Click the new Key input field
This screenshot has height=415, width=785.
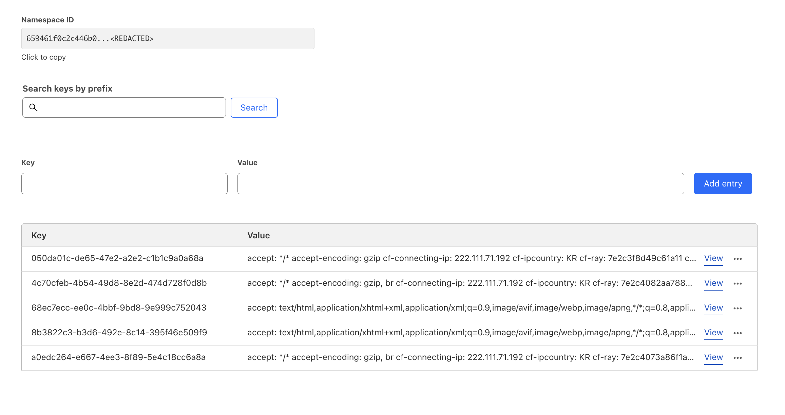(x=124, y=183)
